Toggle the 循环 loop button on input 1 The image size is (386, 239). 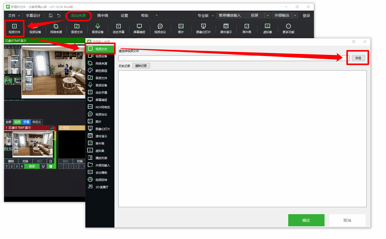(x=40, y=161)
